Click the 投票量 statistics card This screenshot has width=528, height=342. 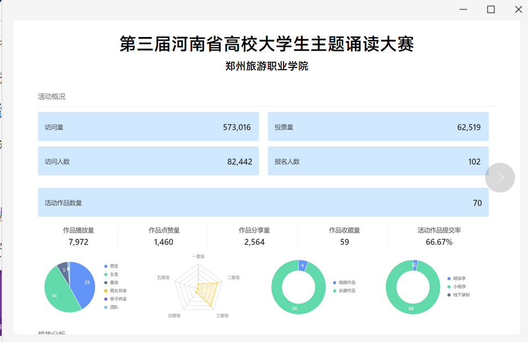378,127
